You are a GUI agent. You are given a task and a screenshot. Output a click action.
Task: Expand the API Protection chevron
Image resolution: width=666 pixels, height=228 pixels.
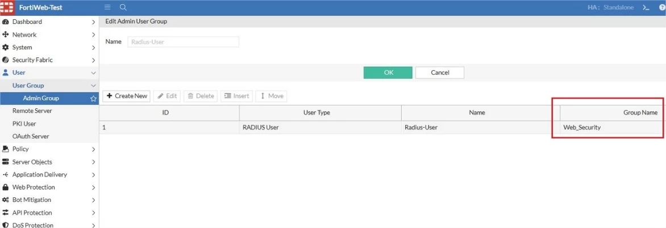pos(93,213)
